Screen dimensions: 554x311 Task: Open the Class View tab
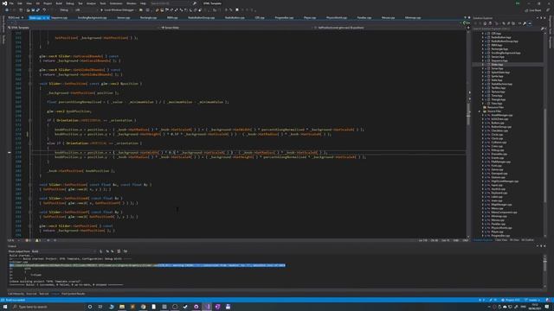(501, 240)
